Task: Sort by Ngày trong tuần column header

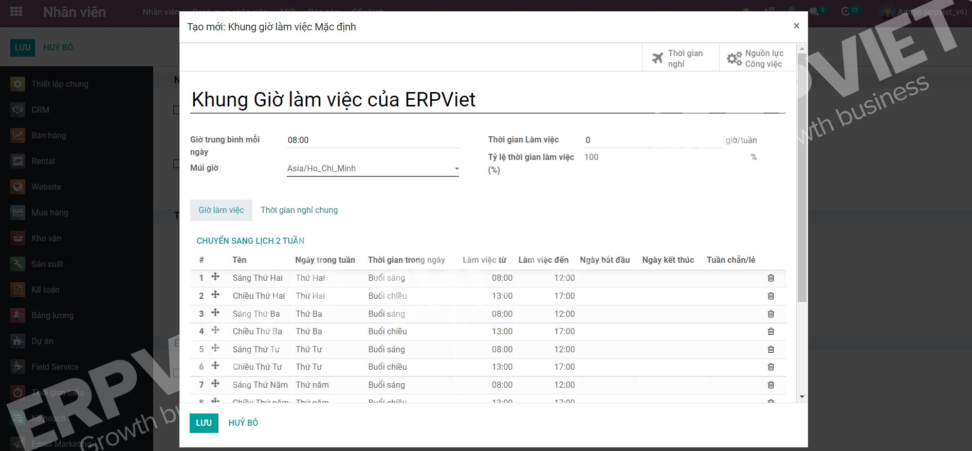Action: 325,260
